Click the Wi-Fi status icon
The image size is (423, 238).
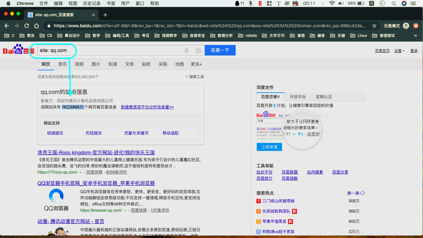332,3
